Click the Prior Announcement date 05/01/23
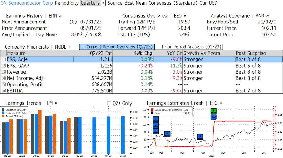Viewport: 283px width, 158px height. [91, 28]
